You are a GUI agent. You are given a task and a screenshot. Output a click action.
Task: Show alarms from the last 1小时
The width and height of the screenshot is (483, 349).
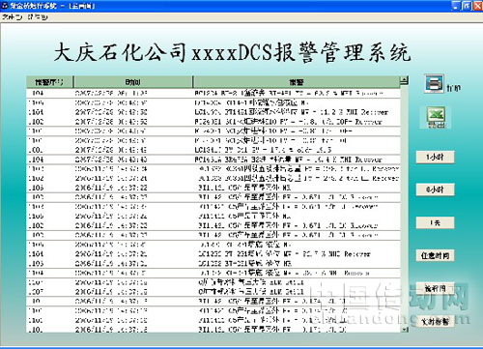pos(435,158)
